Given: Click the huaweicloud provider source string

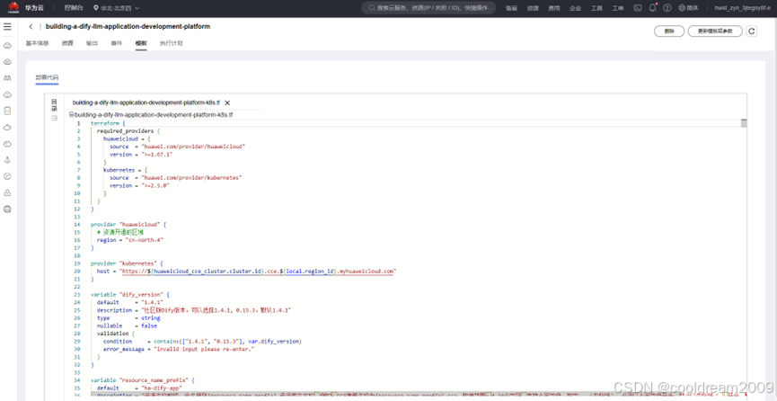Looking at the screenshot, I should [x=193, y=147].
